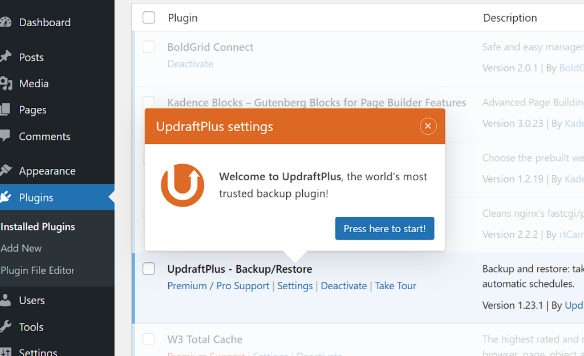Click the Dashboard gauge icon

click(6, 22)
